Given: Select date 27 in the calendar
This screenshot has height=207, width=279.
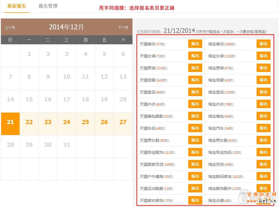Looking at the screenshot, I should click(123, 122).
